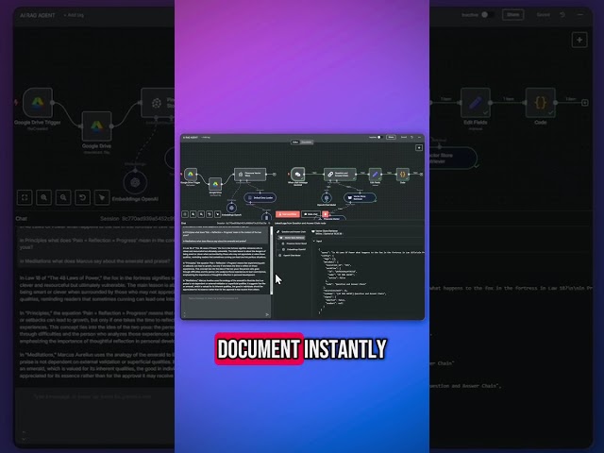Open the When chat message received trigger node
Viewport: 604px width, 453px height.
(298, 174)
